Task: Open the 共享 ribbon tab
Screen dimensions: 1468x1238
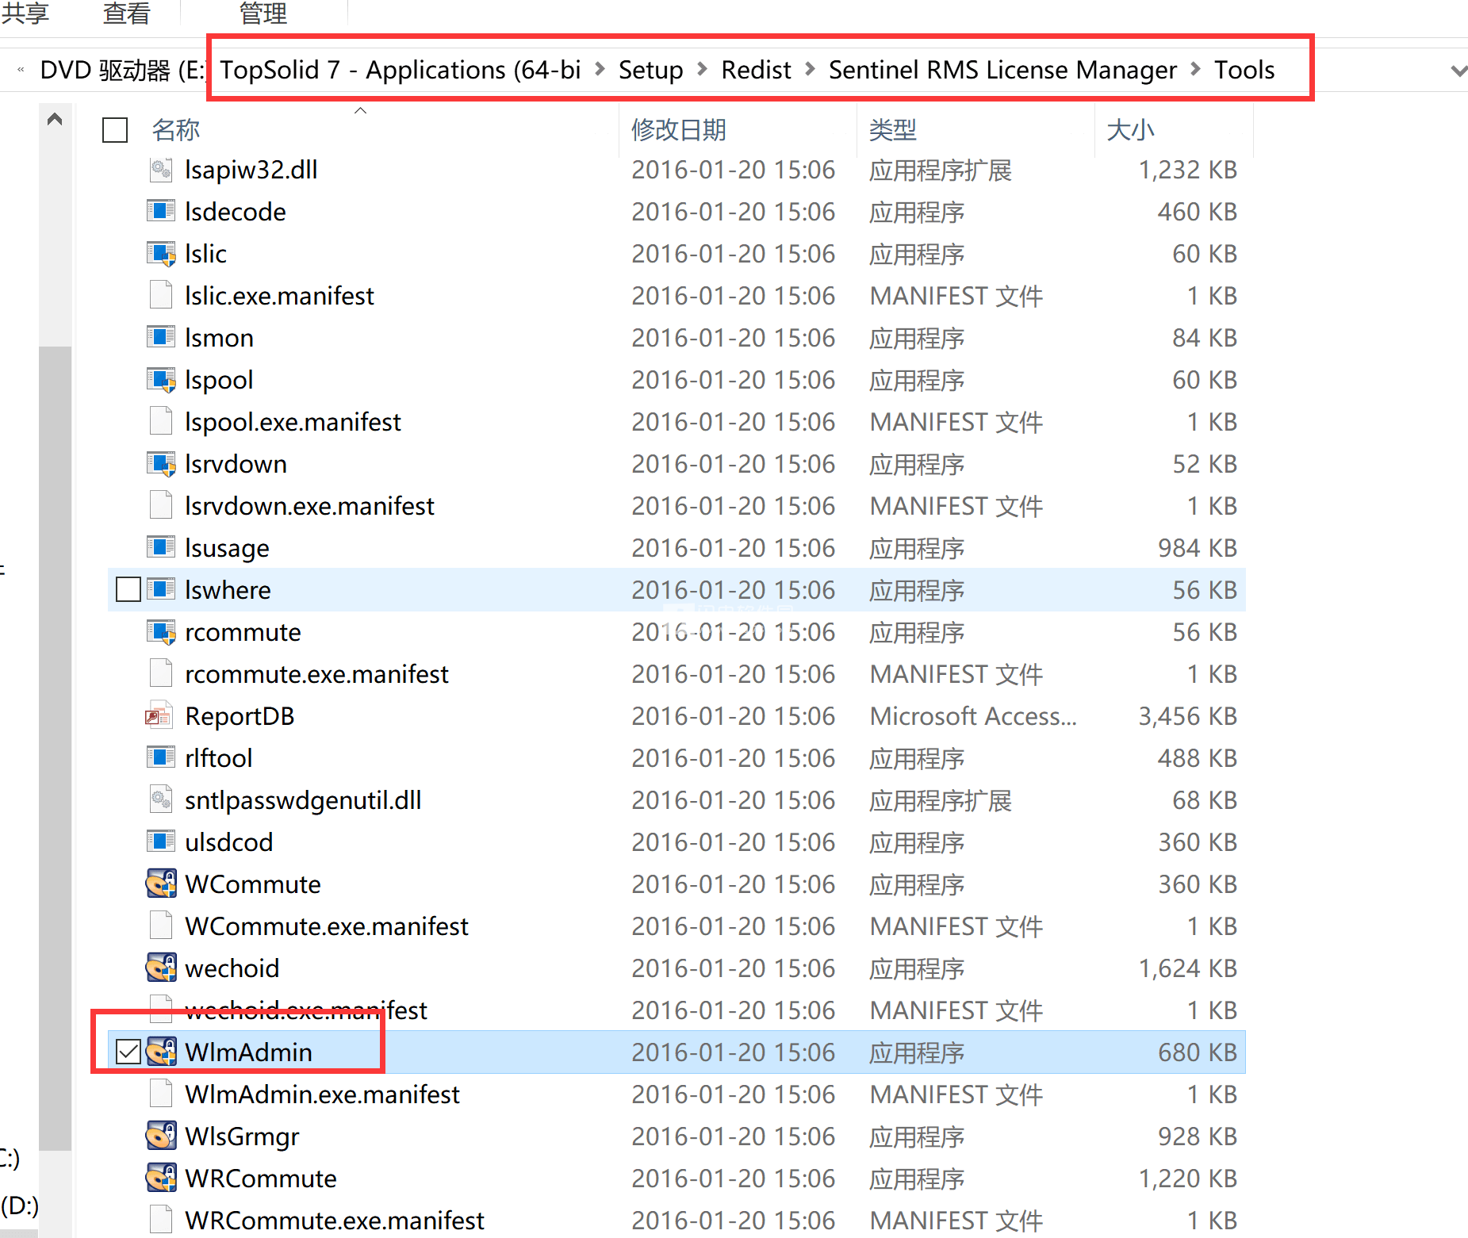Action: coord(25,13)
